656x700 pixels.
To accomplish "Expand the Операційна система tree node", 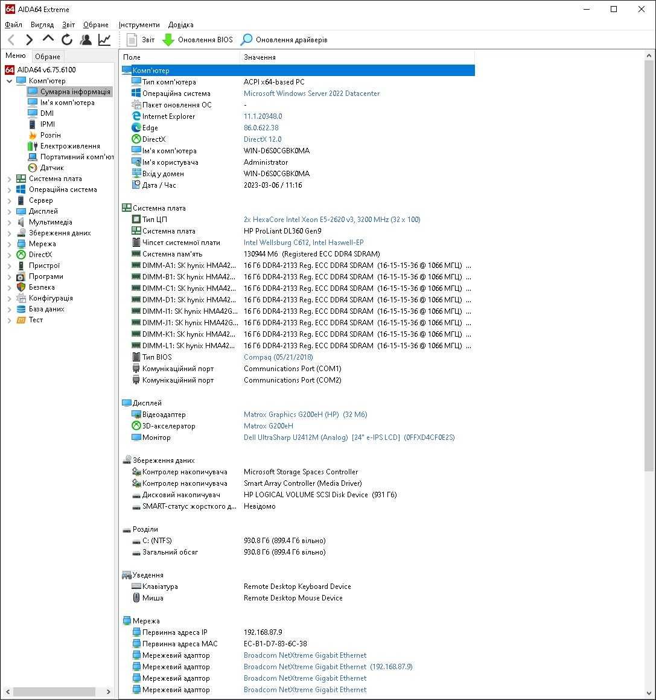I will pos(10,189).
